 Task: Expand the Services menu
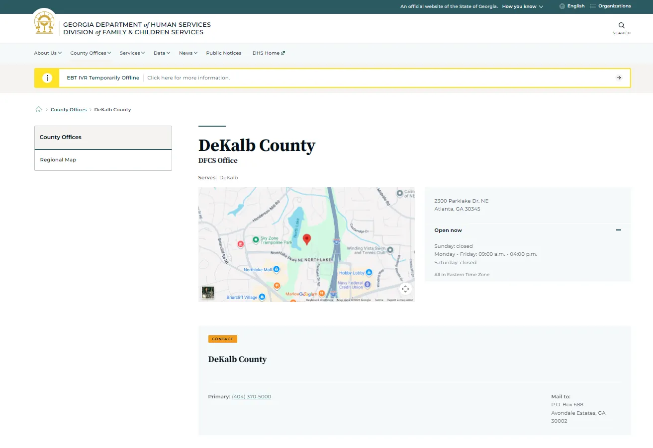click(132, 53)
